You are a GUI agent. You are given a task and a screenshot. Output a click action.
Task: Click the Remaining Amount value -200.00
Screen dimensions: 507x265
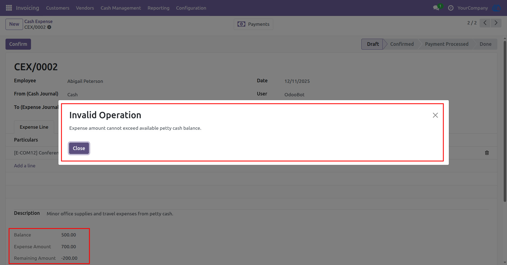[69, 258]
